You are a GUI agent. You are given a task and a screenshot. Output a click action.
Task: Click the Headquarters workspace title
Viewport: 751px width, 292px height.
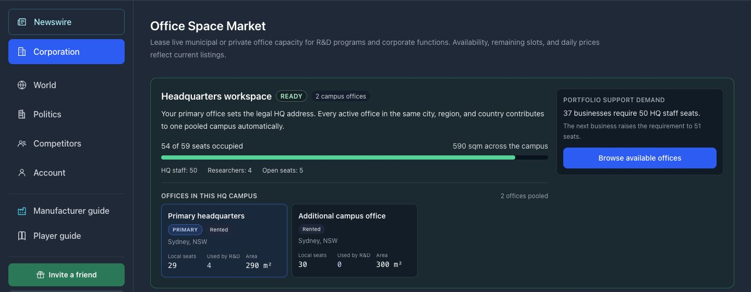216,96
